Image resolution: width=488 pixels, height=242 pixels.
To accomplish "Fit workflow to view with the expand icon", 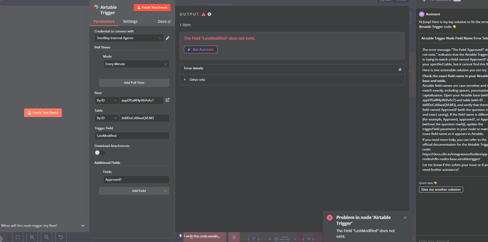I will click(18, 237).
